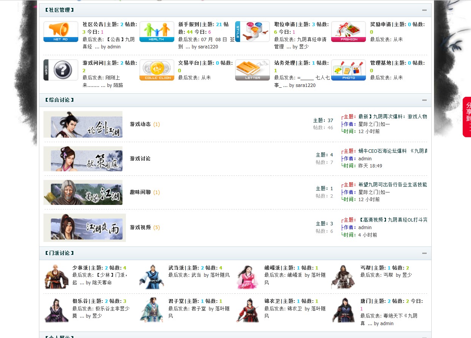Open latest topic 希望九阴可出各行各业生活技能

pos(393,185)
